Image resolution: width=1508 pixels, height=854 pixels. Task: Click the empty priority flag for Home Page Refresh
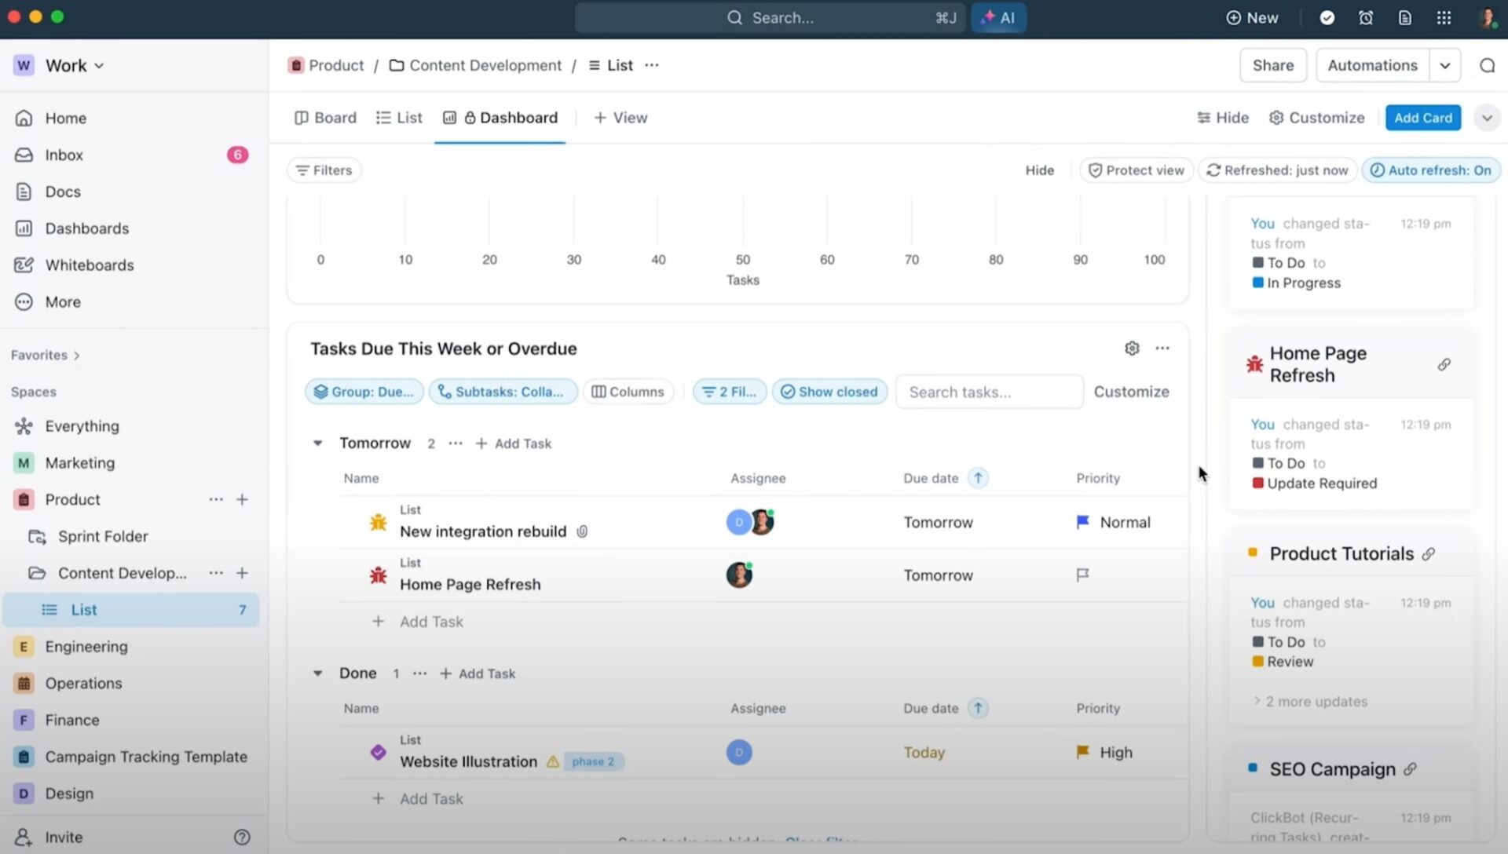click(1082, 575)
